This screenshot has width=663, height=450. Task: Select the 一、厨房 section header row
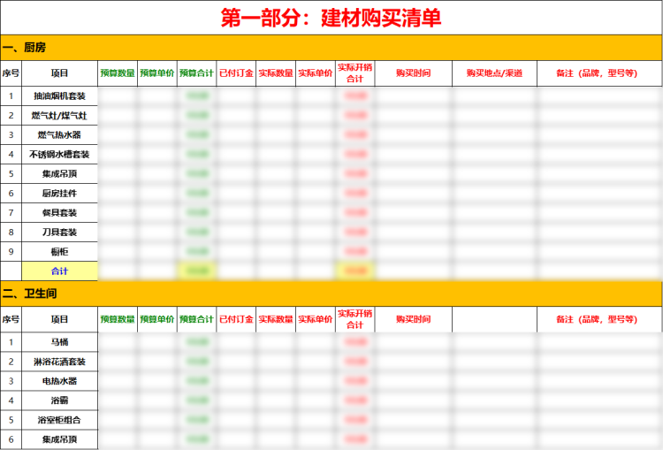pyautogui.click(x=331, y=47)
